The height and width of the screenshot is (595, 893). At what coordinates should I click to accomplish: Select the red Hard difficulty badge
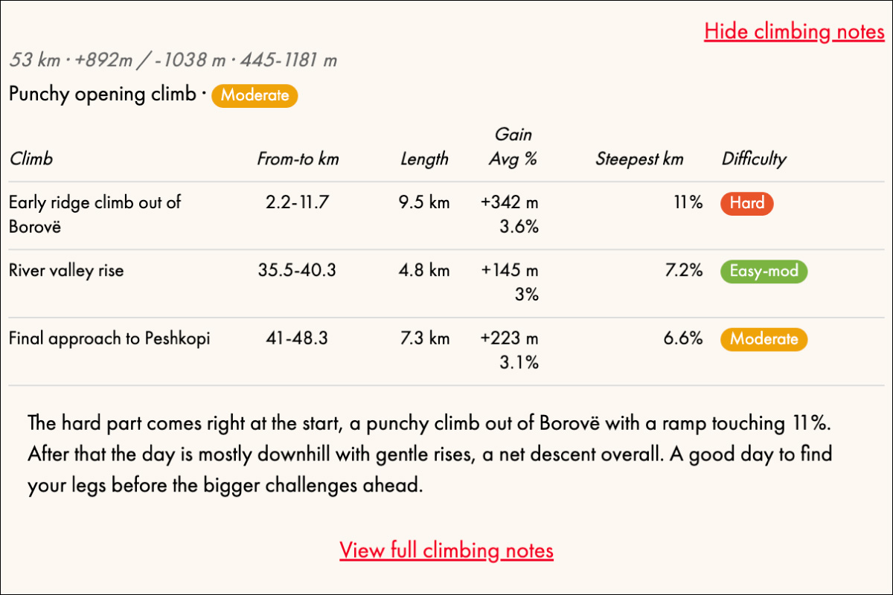click(746, 203)
